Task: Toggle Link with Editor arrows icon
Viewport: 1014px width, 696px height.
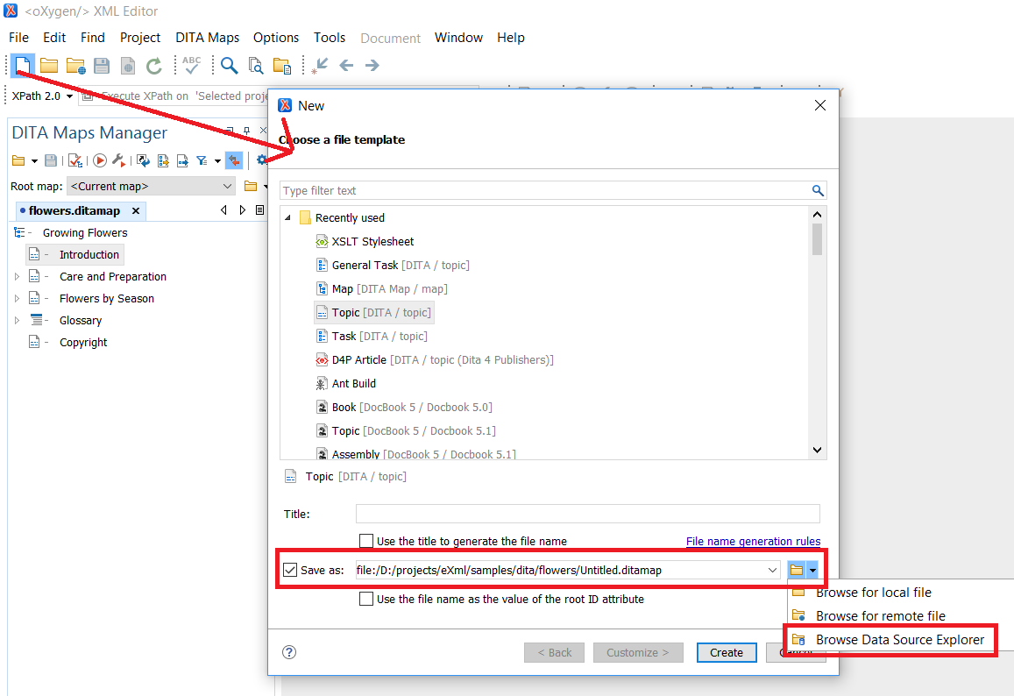Action: point(234,160)
